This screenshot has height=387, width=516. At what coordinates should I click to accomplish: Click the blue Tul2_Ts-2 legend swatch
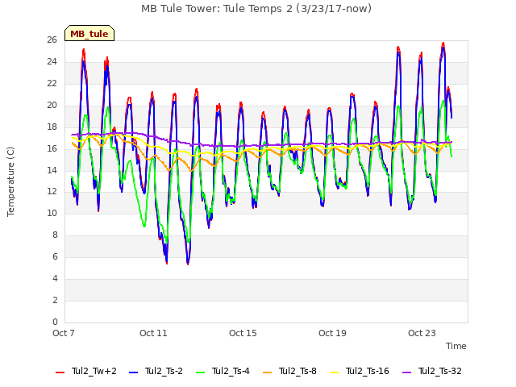pyautogui.click(x=133, y=372)
